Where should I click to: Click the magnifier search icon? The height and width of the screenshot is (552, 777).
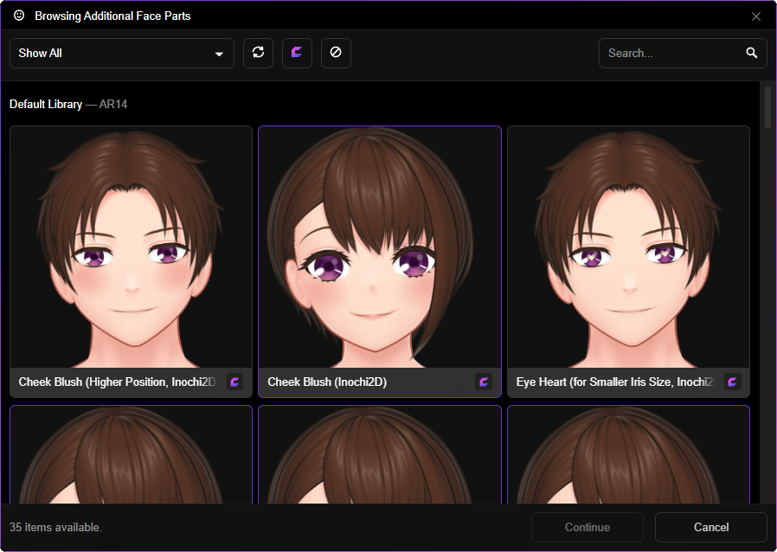coord(752,53)
